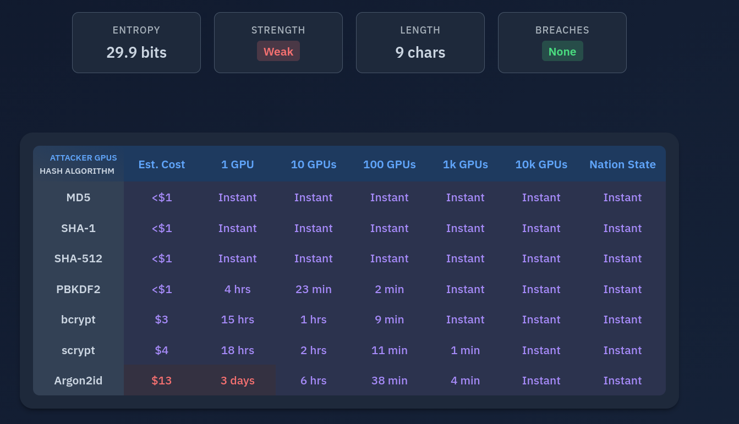Click the Argon2id 6 hrs cell

point(314,381)
